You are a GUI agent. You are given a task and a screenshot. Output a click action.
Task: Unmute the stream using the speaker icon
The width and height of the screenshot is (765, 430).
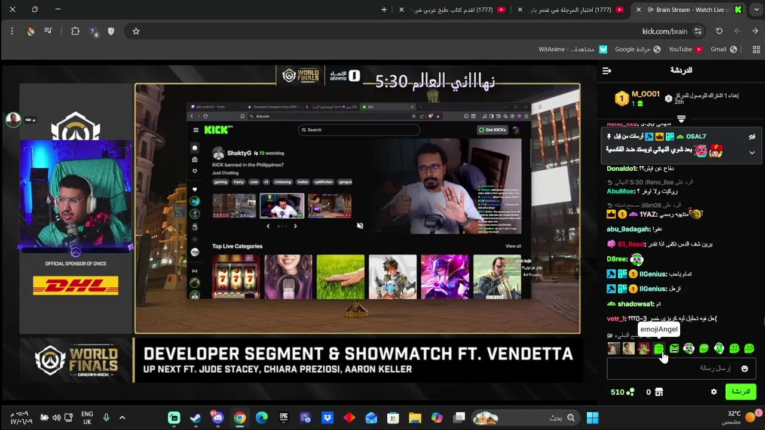[360, 226]
